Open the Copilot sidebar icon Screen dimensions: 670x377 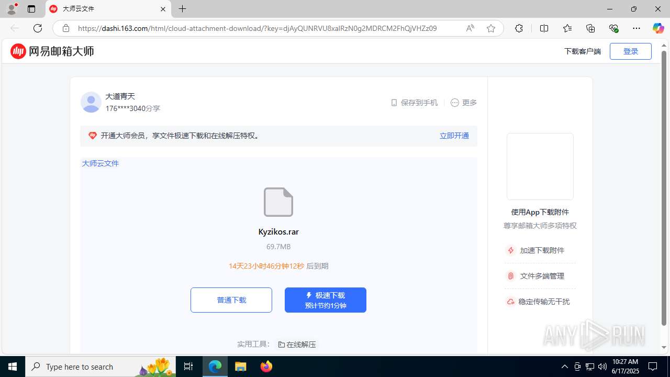[658, 28]
